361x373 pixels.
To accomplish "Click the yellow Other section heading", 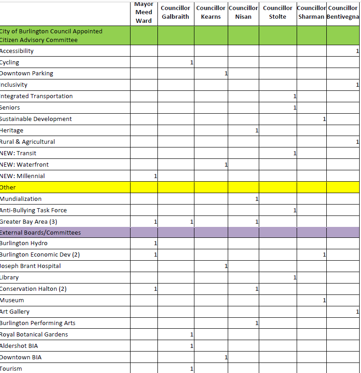I will click(x=8, y=188).
